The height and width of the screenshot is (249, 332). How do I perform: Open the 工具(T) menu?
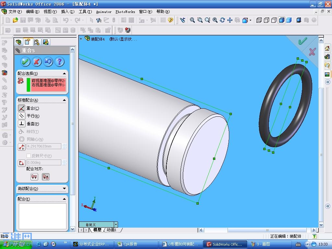[x=85, y=12]
